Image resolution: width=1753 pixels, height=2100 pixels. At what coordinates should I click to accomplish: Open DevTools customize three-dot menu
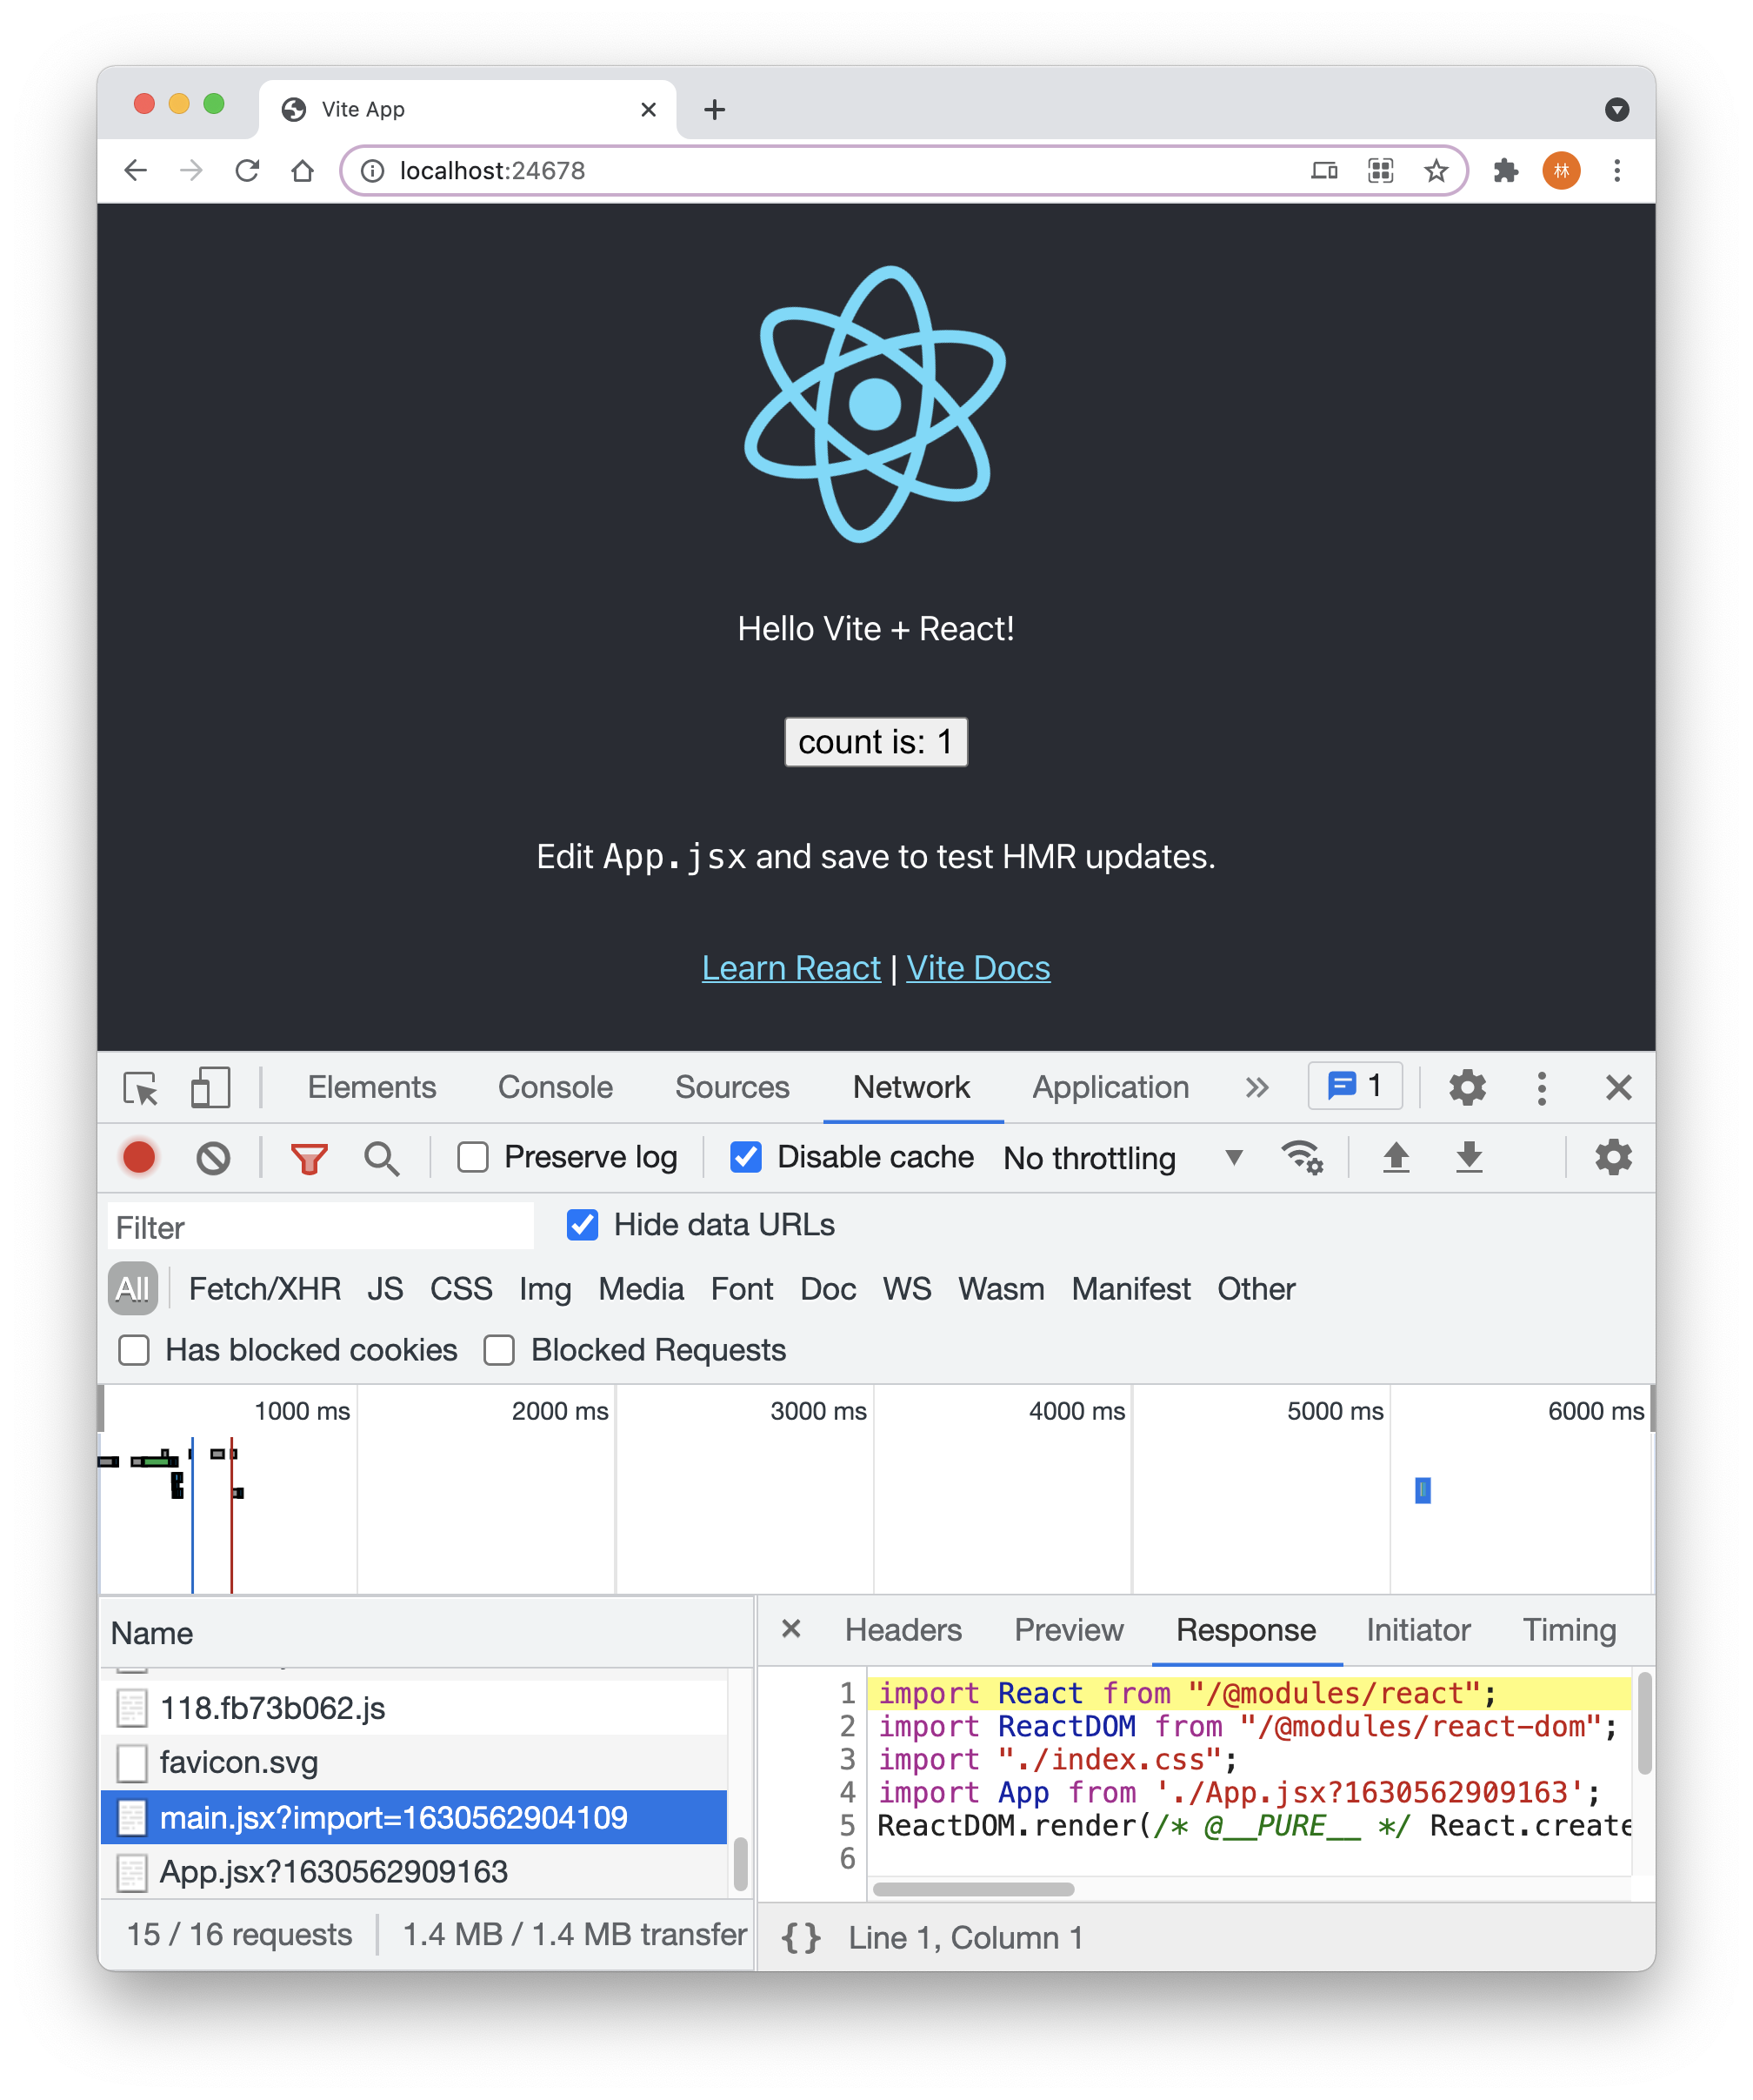(1542, 1088)
